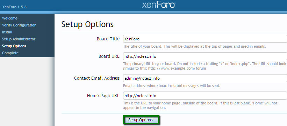
Task: Focus the Board Title text field
Action: [205, 39]
